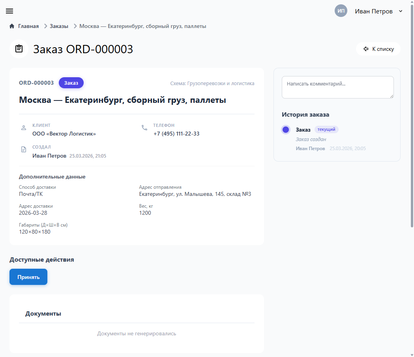Click the document icon next to СОЗДАЛ
Viewport: 414px width, 357px height.
(x=24, y=149)
